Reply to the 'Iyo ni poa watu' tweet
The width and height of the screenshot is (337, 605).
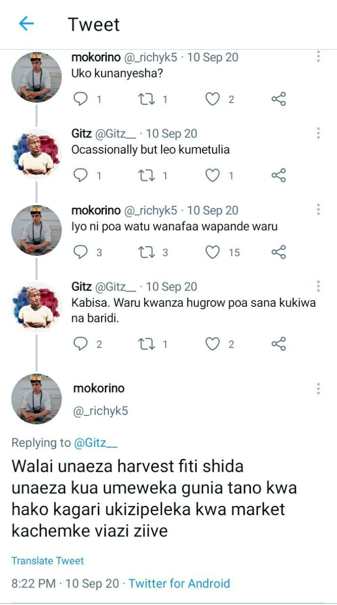(x=81, y=252)
